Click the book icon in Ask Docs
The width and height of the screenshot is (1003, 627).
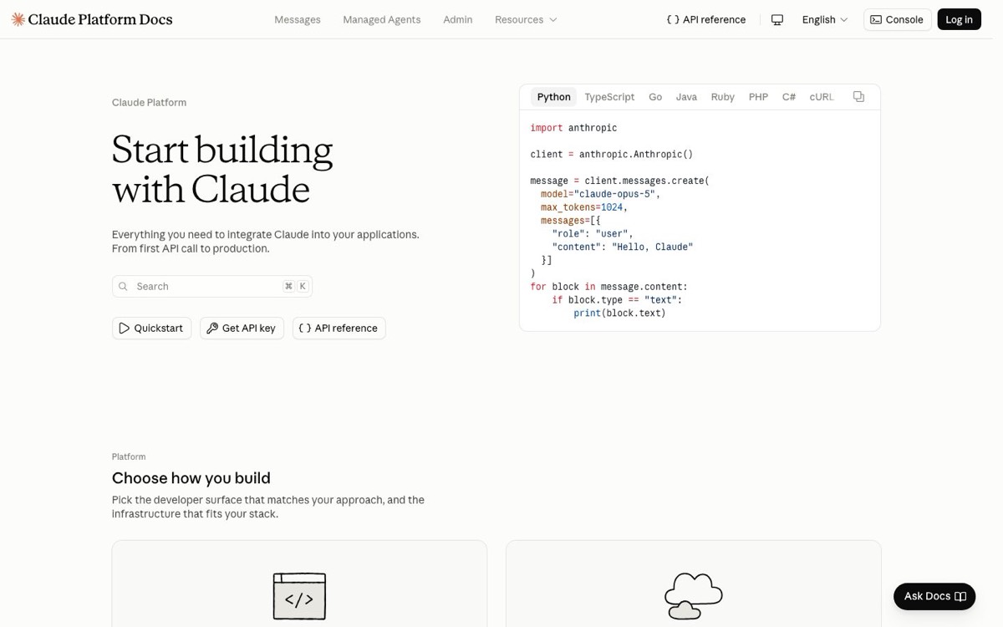tap(960, 596)
